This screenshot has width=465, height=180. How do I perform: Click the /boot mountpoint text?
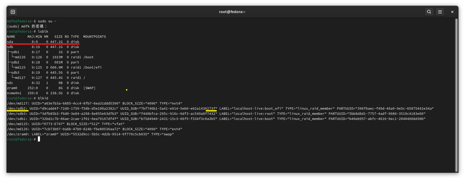pos(88,57)
